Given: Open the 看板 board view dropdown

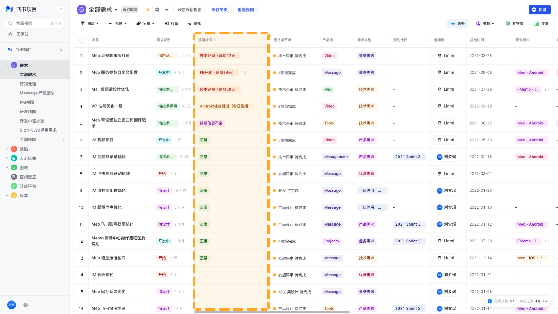Looking at the screenshot, I should [485, 23].
